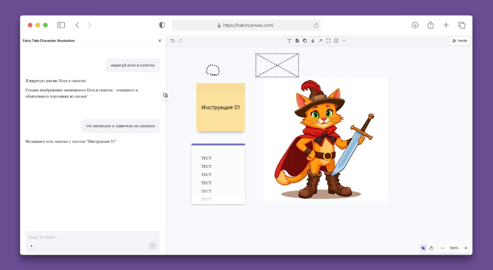This screenshot has width=493, height=270.
Task: Click the copy-to-canvas icon beside chat
Action: pyautogui.click(x=166, y=95)
